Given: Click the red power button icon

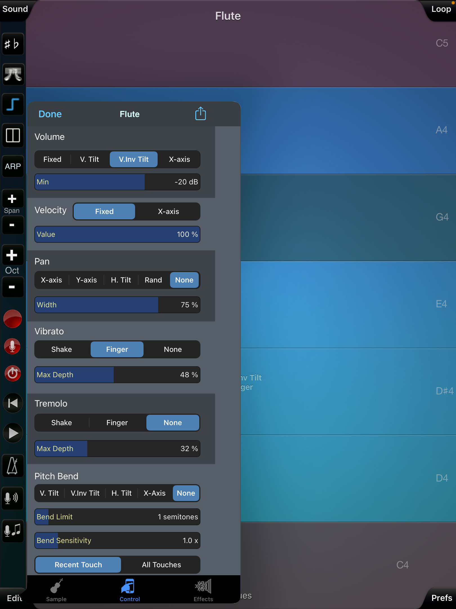Looking at the screenshot, I should (x=12, y=373).
